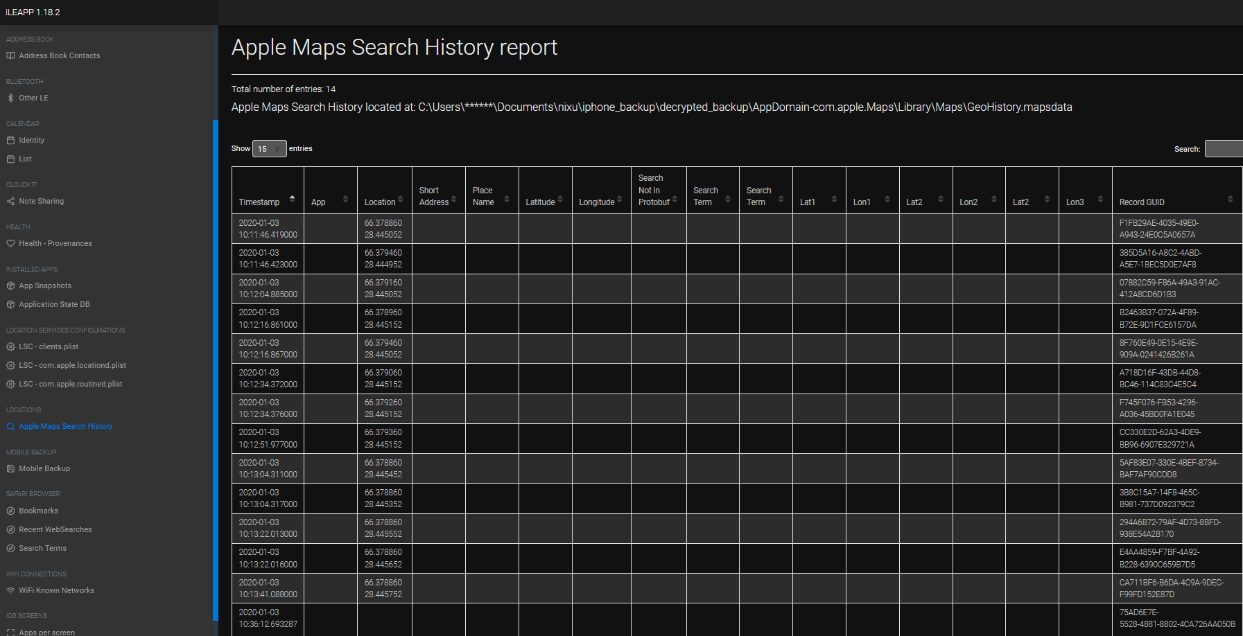This screenshot has width=1243, height=636.
Task: Click the package icon beside App Snapshots
Action: point(10,285)
